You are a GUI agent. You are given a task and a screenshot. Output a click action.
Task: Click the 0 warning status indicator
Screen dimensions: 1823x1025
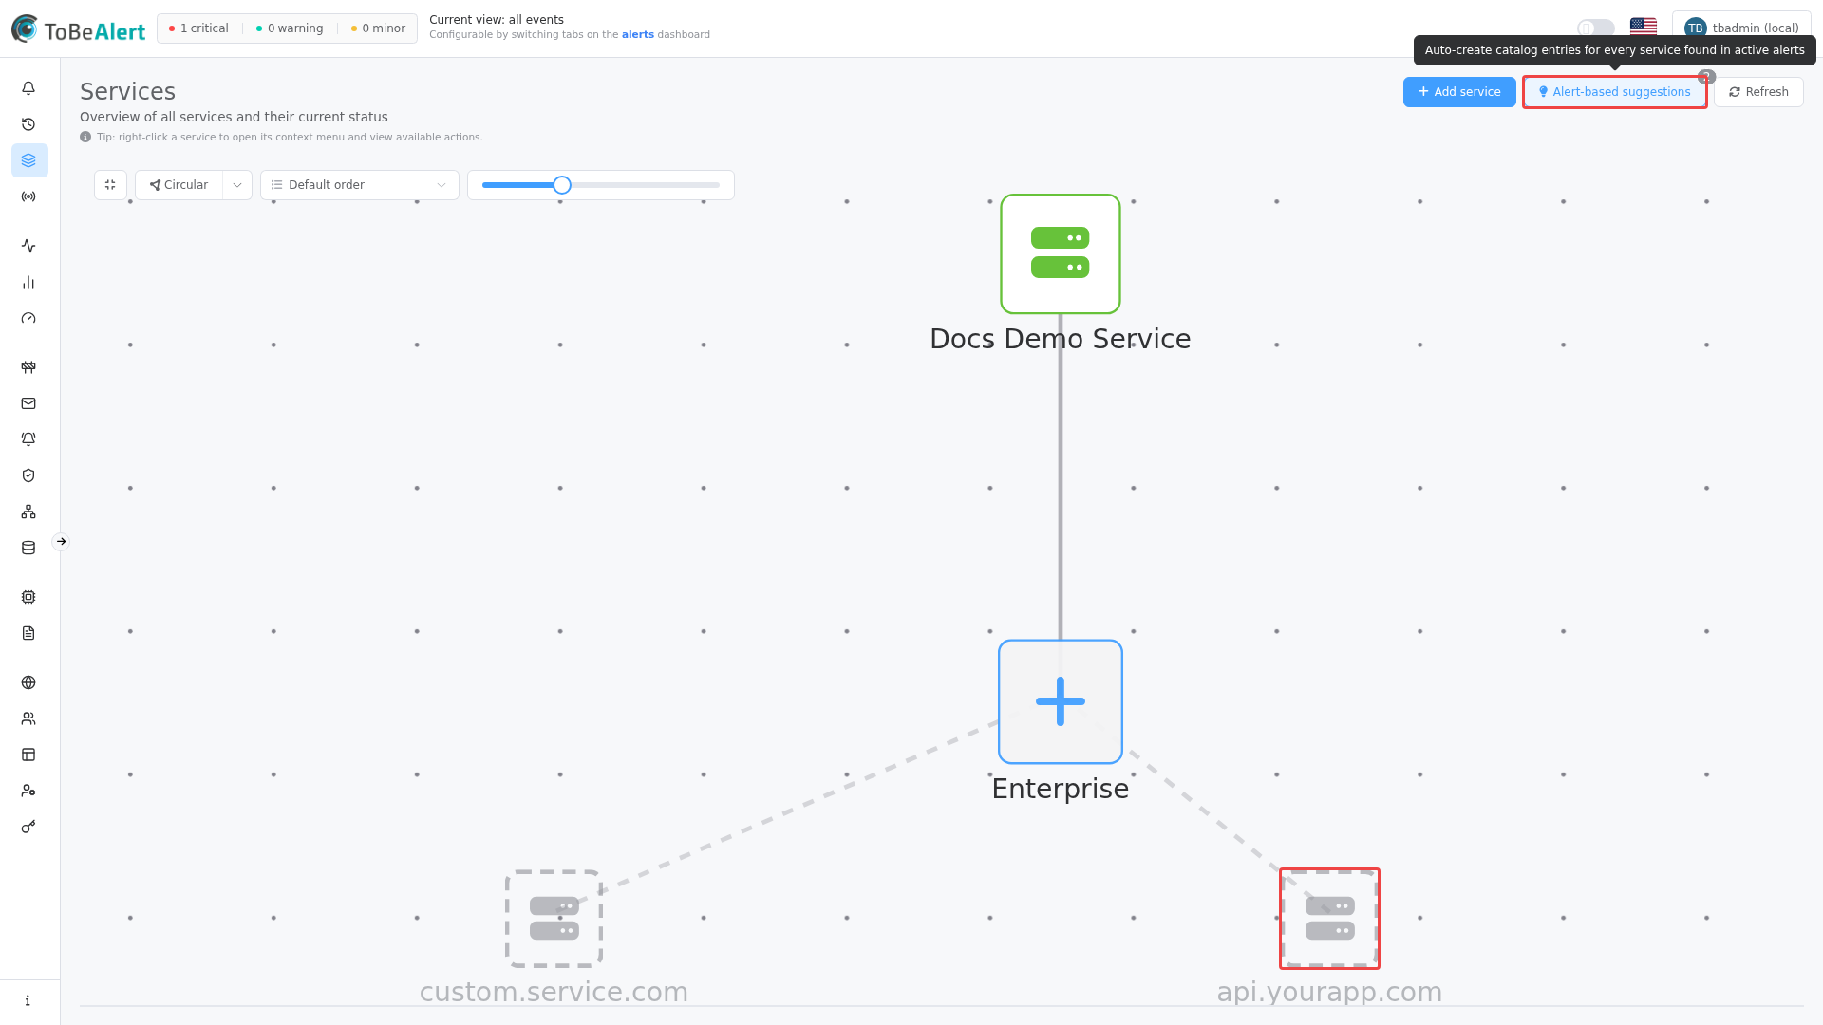[290, 28]
